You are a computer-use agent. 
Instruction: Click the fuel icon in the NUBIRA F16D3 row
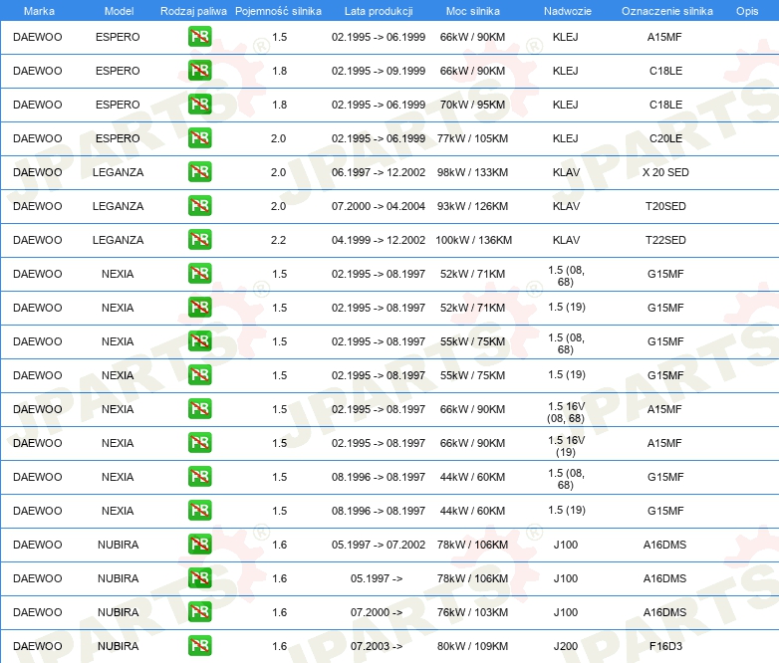pyautogui.click(x=199, y=646)
